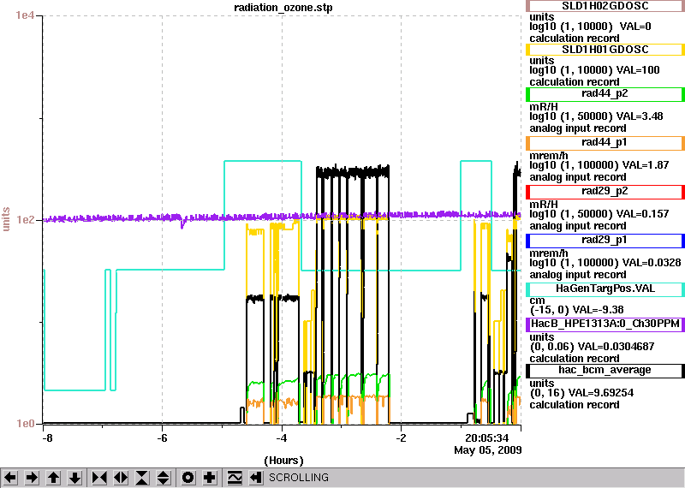The width and height of the screenshot is (685, 488).
Task: Click the 'VAL=100' SLD1H01GDOSC reading
Action: 638,70
